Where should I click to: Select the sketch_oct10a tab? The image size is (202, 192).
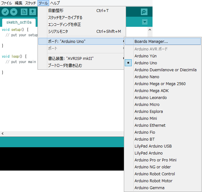pos(19,22)
